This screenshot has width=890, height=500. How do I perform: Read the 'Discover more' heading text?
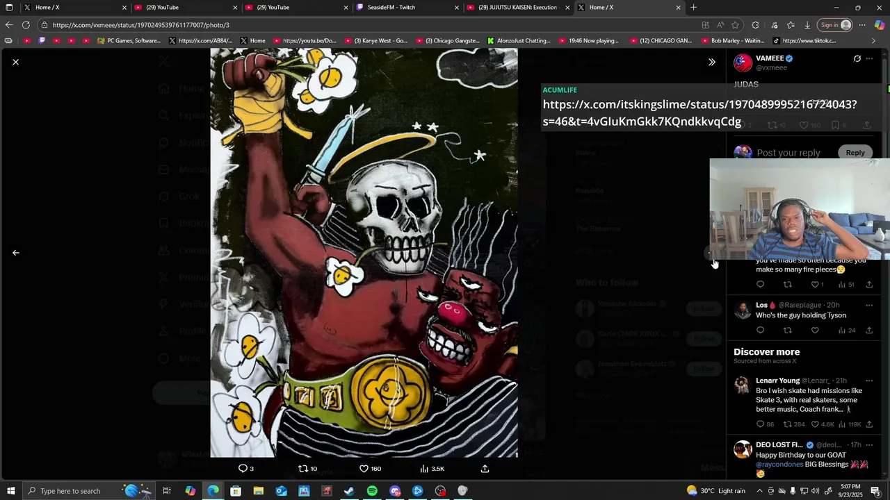767,352
